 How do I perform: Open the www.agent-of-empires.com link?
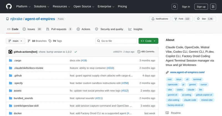tap(187, 72)
